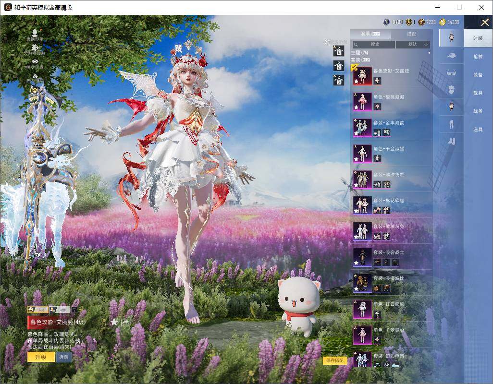Open 展示设置 eye icon

[x=35, y=61]
